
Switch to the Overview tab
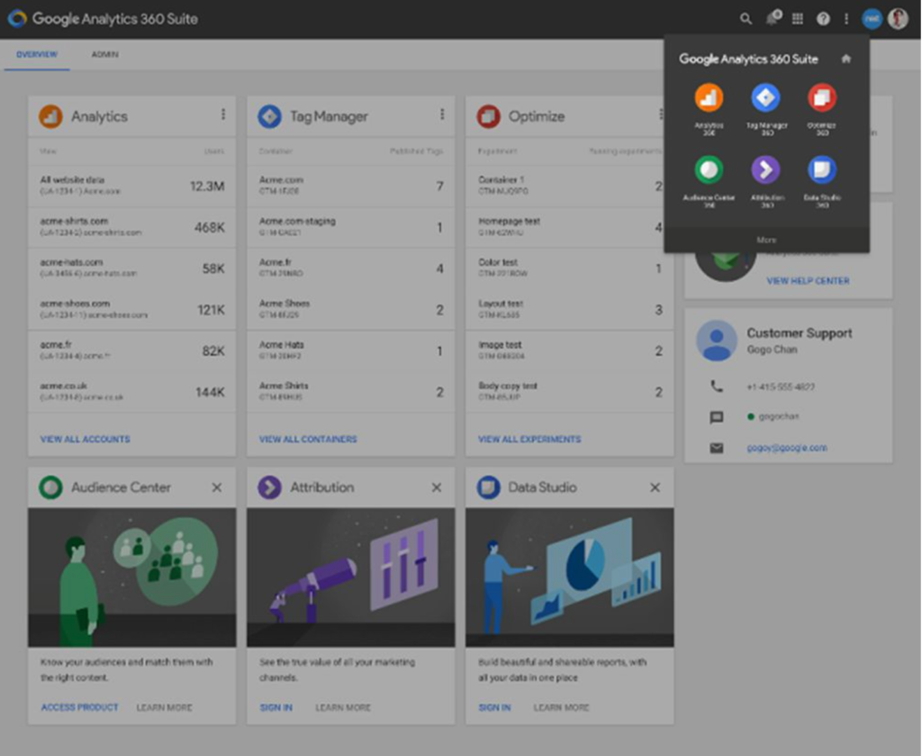(x=37, y=55)
